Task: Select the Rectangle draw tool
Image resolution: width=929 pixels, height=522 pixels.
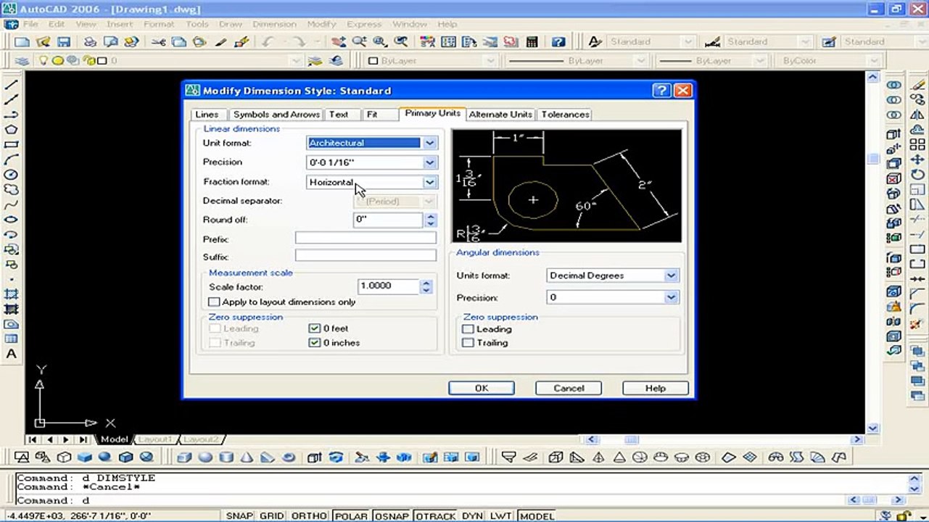Action: pyautogui.click(x=12, y=145)
